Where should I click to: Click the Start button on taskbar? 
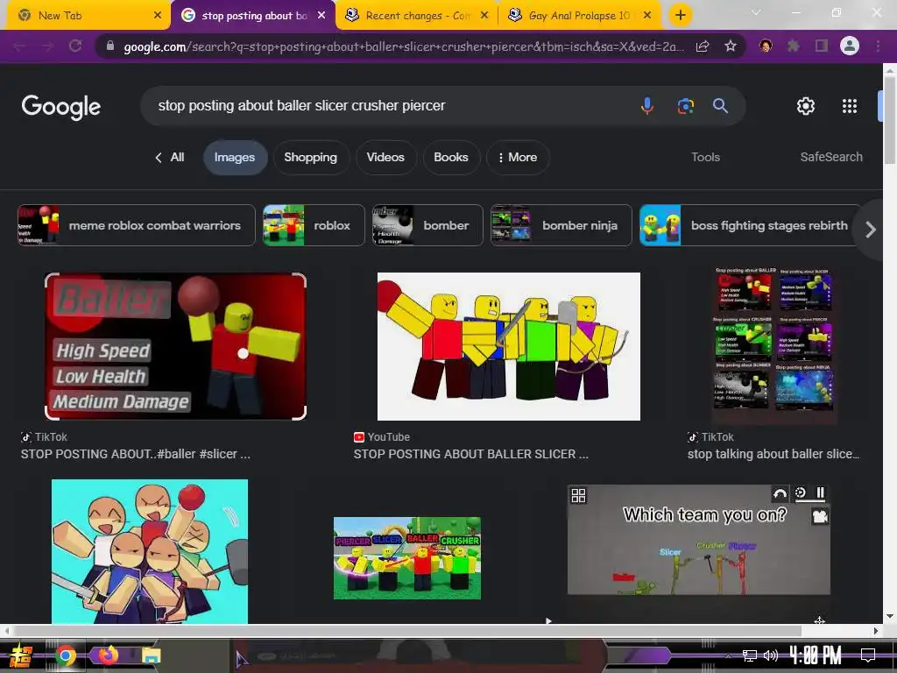tap(21, 655)
